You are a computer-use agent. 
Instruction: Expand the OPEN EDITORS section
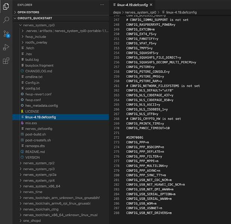click(28, 12)
